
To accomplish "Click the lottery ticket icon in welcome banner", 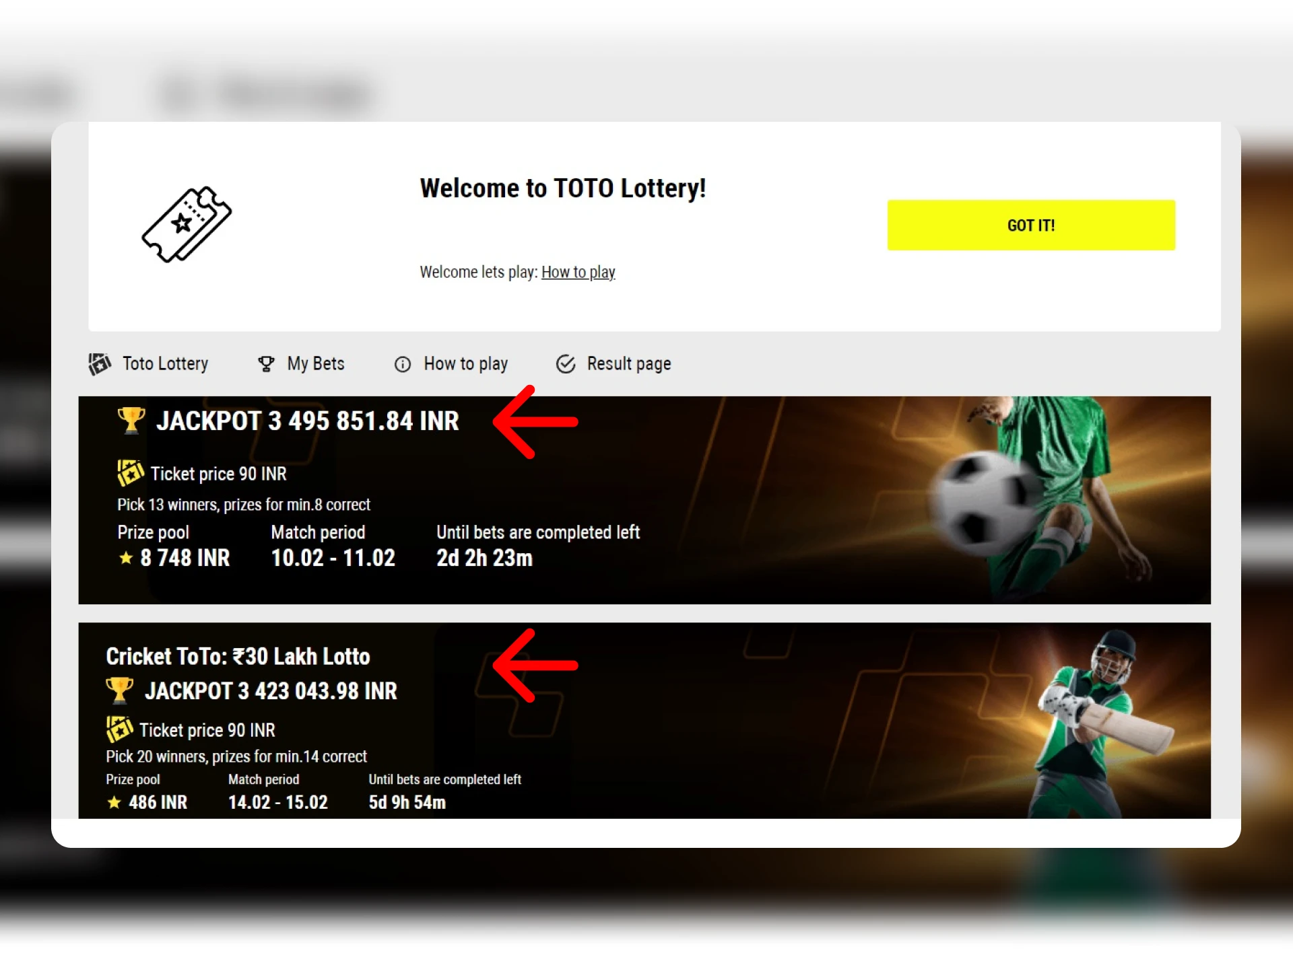I will [x=187, y=224].
